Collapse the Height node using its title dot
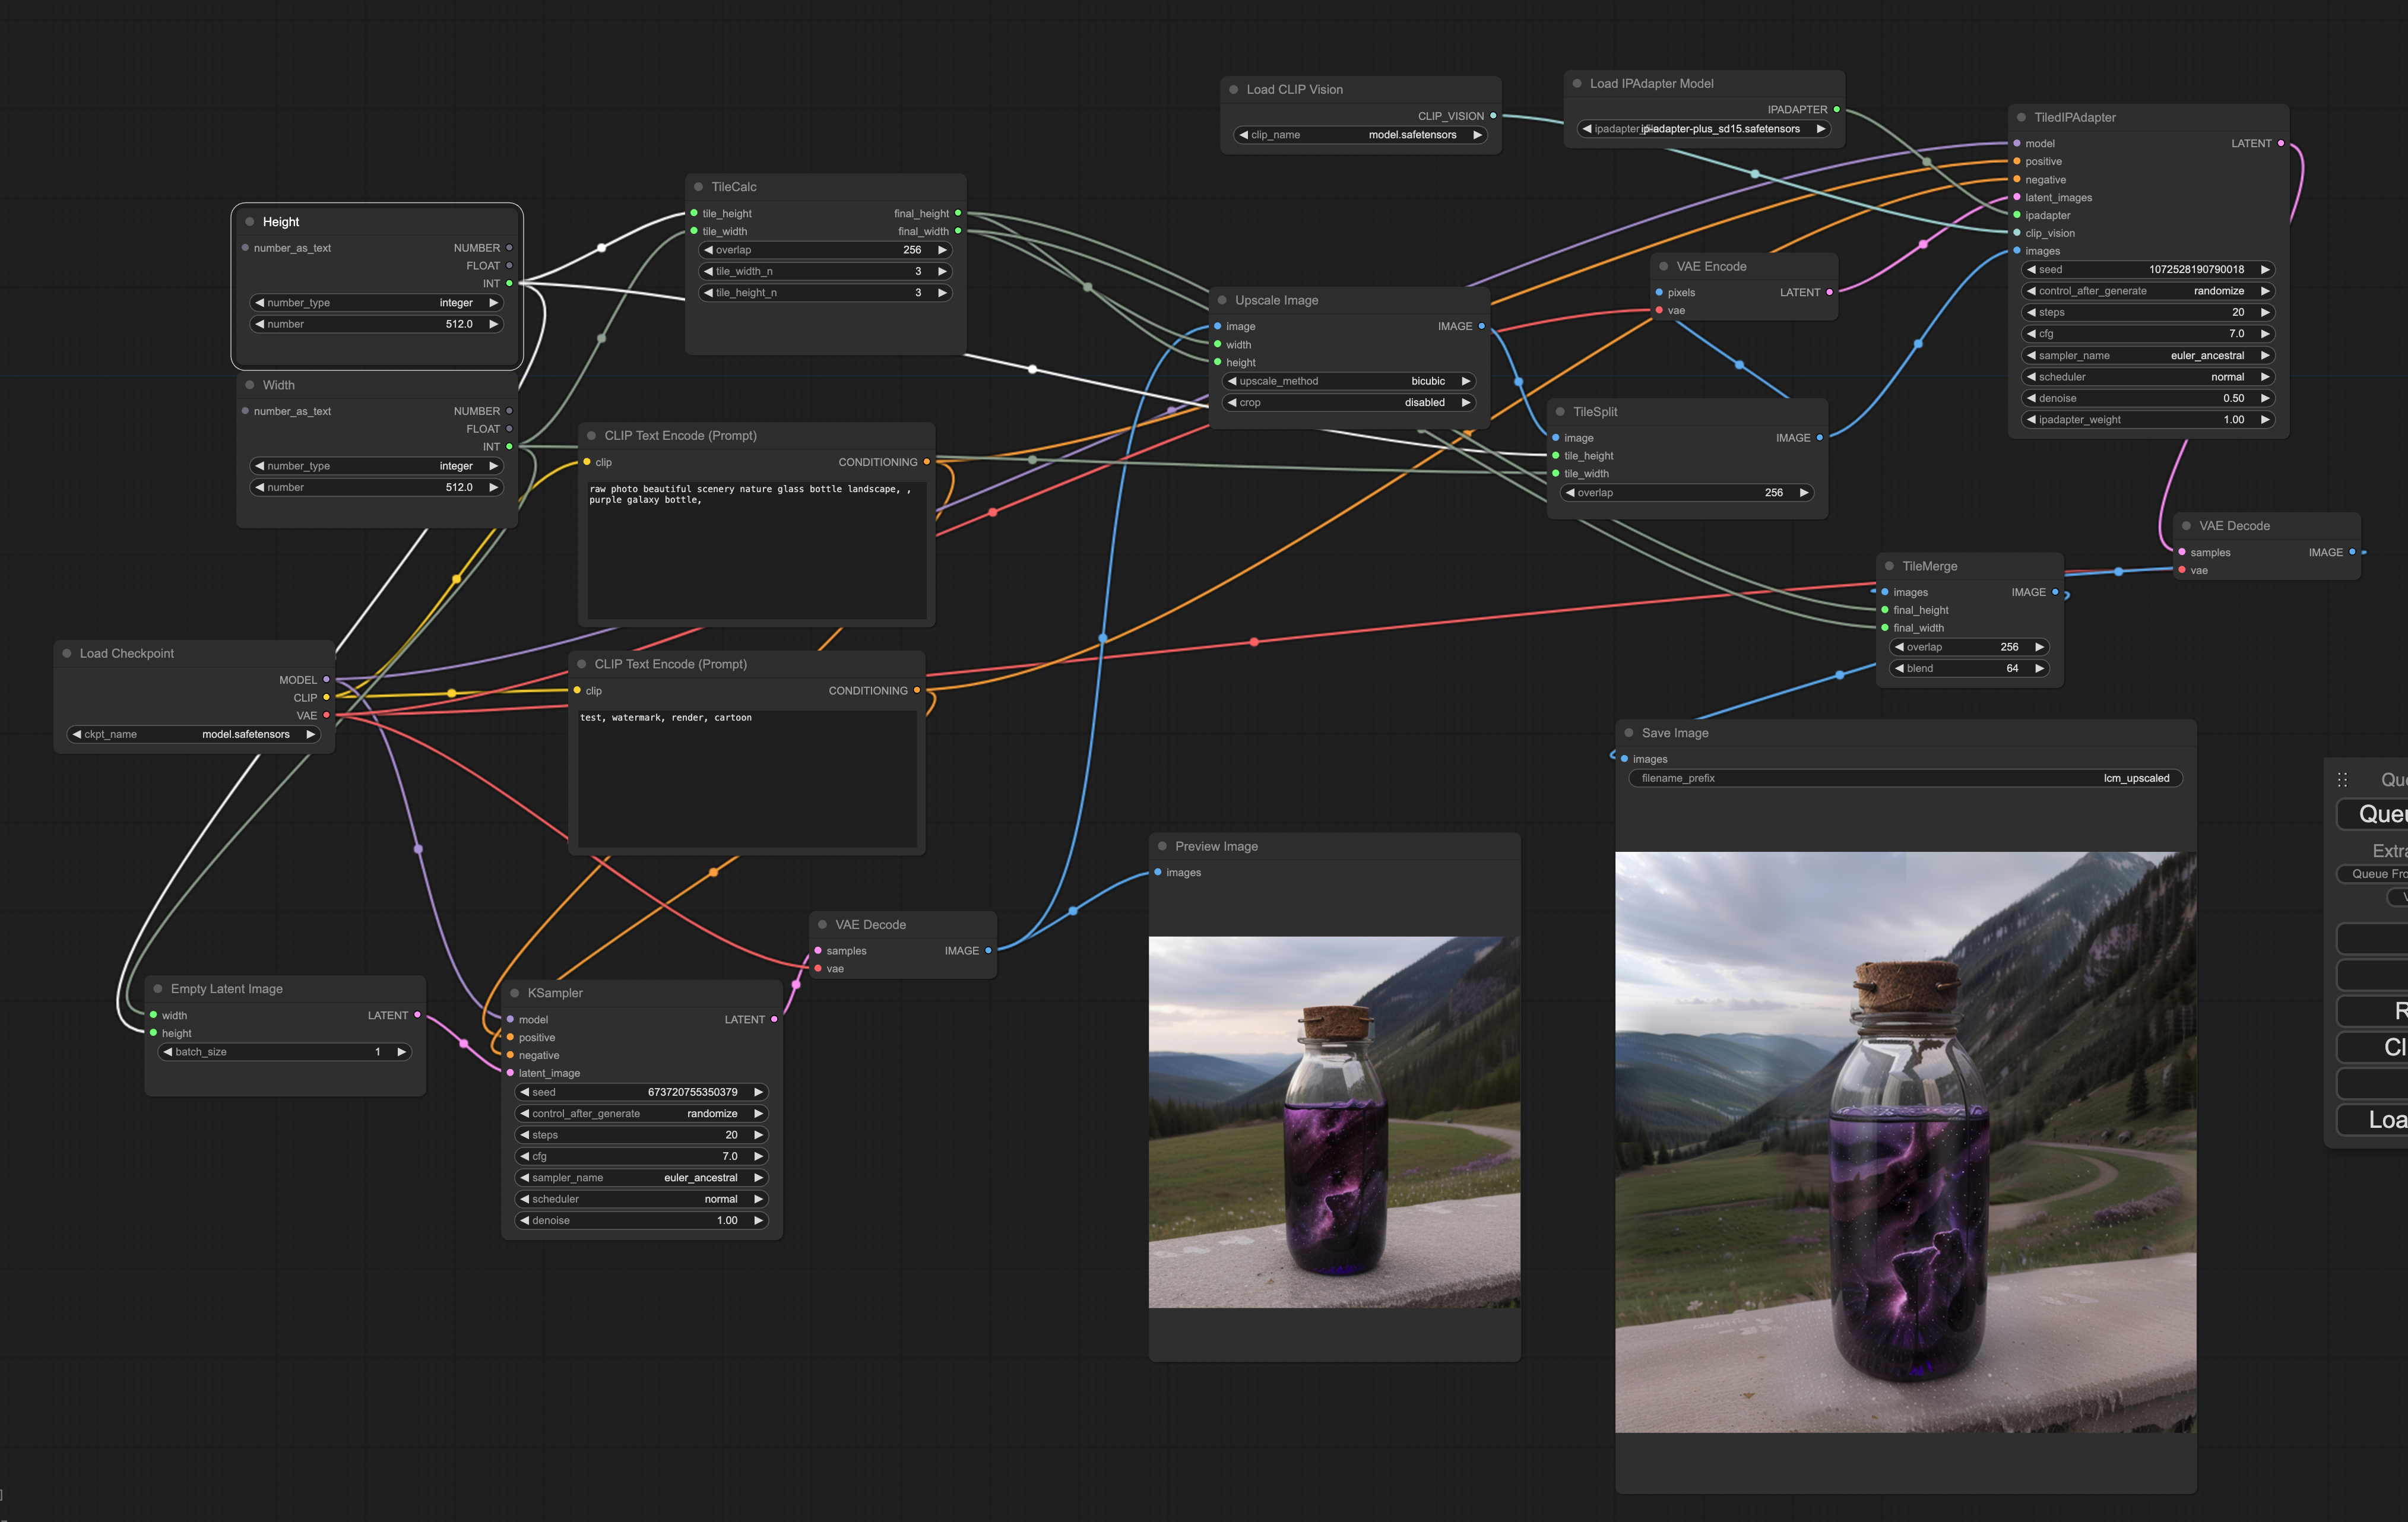The image size is (2408, 1522). [250, 222]
